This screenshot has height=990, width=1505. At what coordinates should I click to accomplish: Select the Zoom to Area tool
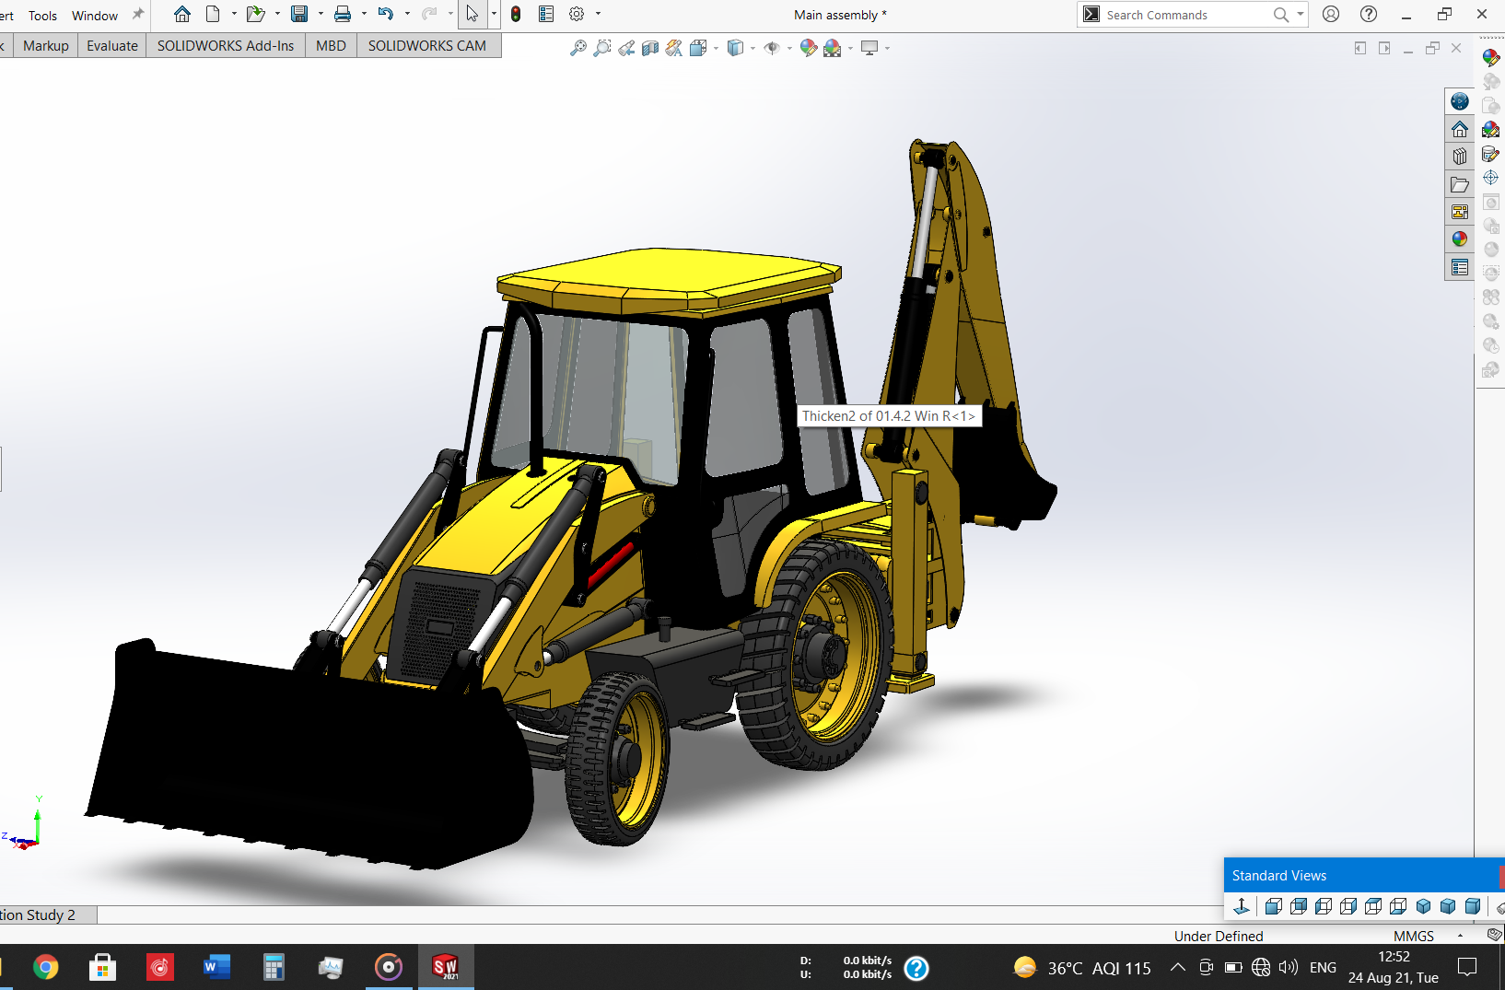[602, 48]
